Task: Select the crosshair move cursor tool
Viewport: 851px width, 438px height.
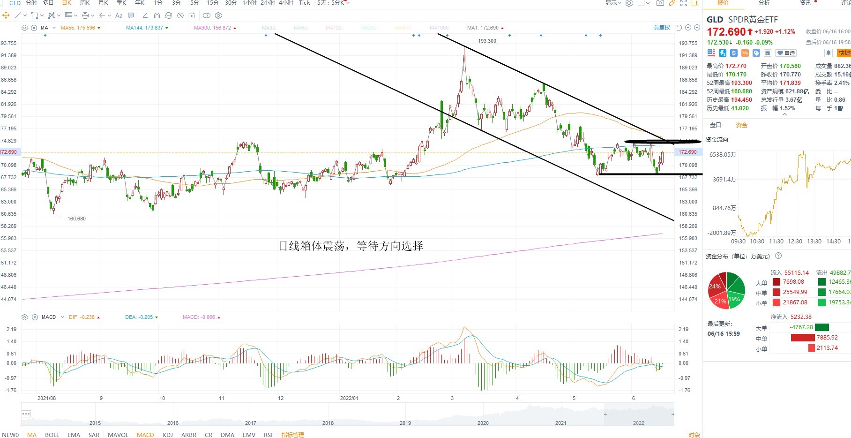Action: (x=6, y=15)
